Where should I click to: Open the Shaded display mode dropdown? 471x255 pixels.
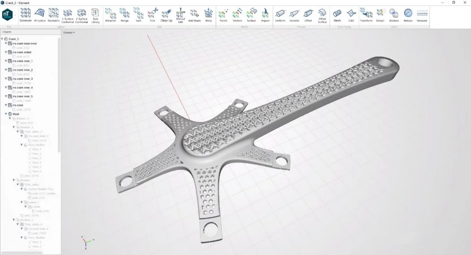tap(69, 33)
